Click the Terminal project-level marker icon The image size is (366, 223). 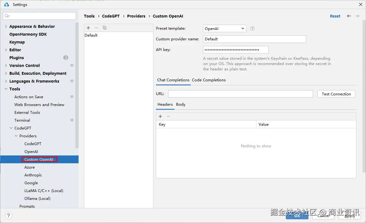click(72, 120)
